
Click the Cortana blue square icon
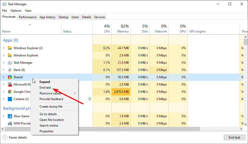10,99
